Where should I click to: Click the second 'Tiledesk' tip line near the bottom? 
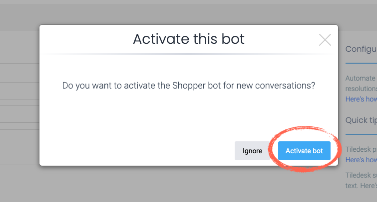tap(361, 175)
